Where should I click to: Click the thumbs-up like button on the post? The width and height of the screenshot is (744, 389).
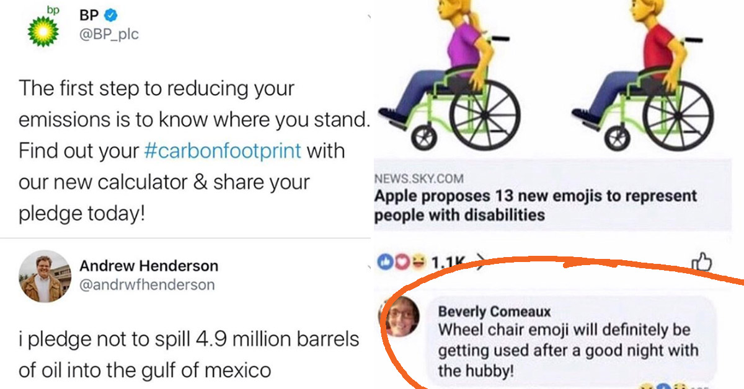[700, 263]
